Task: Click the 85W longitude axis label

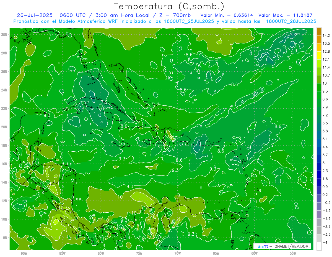Action: [62, 253]
